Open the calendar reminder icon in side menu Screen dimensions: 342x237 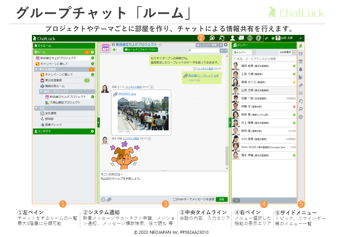coord(301,62)
